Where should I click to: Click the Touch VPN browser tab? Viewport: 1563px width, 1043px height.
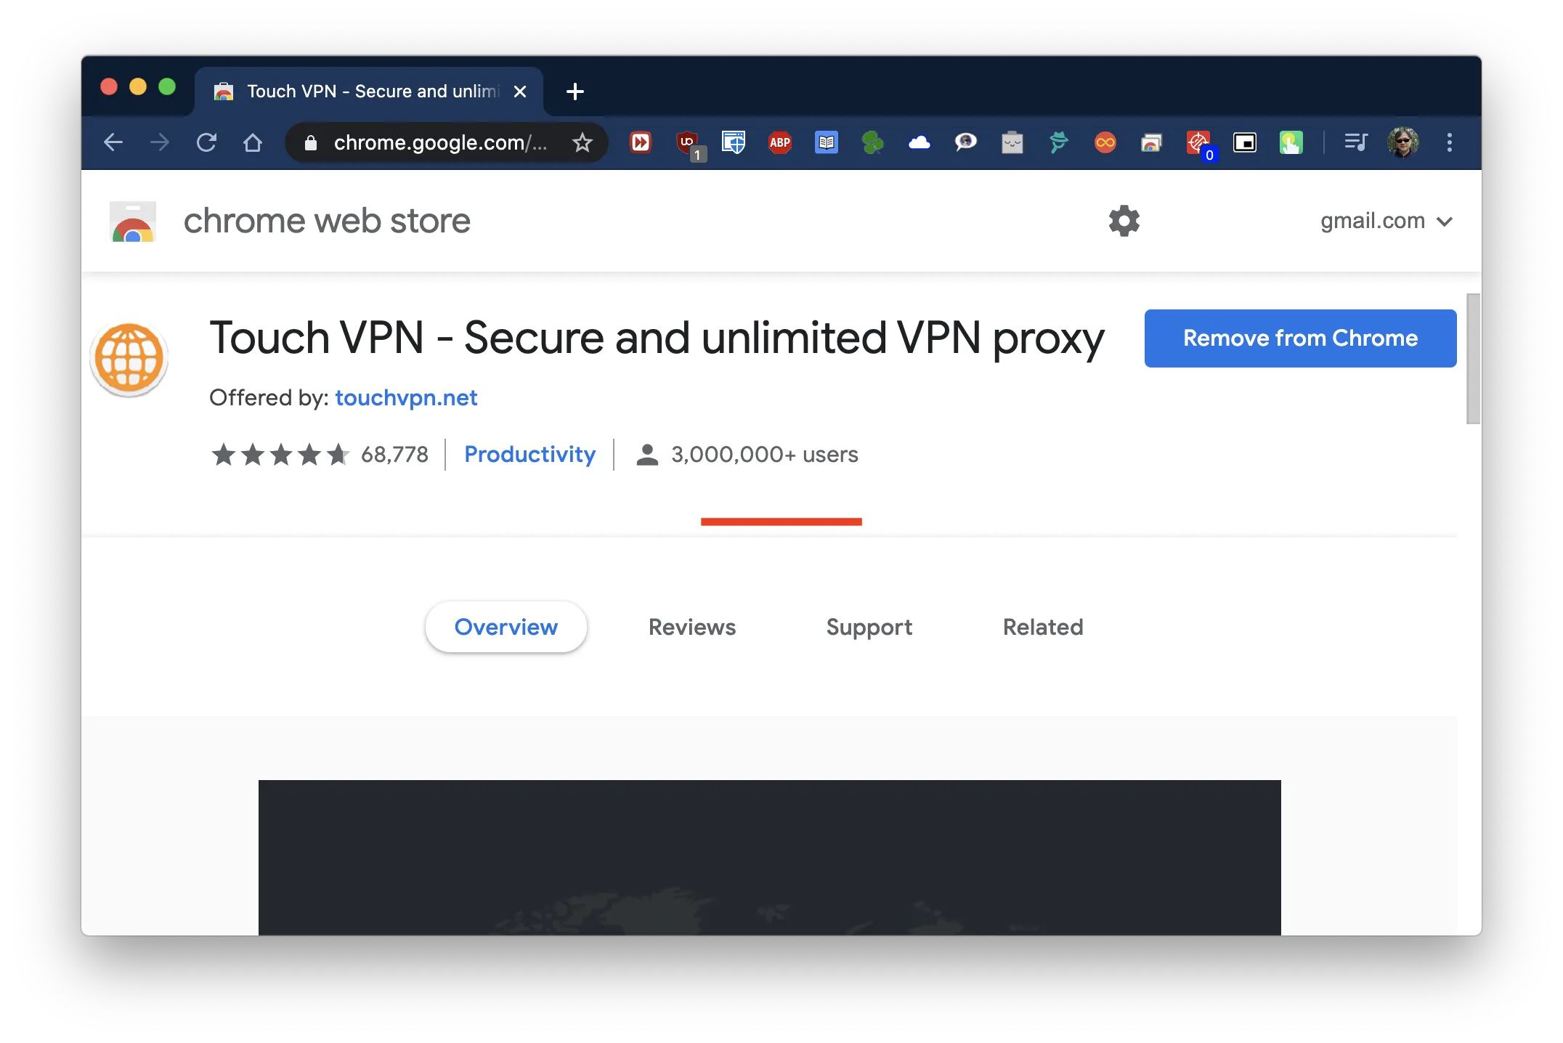pyautogui.click(x=369, y=92)
